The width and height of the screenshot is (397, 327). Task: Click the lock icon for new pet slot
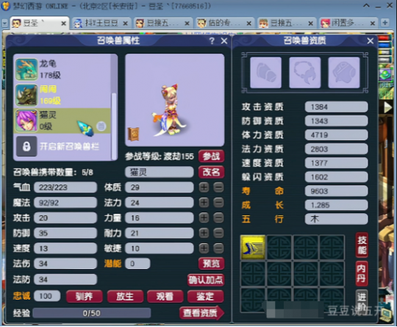[26, 146]
